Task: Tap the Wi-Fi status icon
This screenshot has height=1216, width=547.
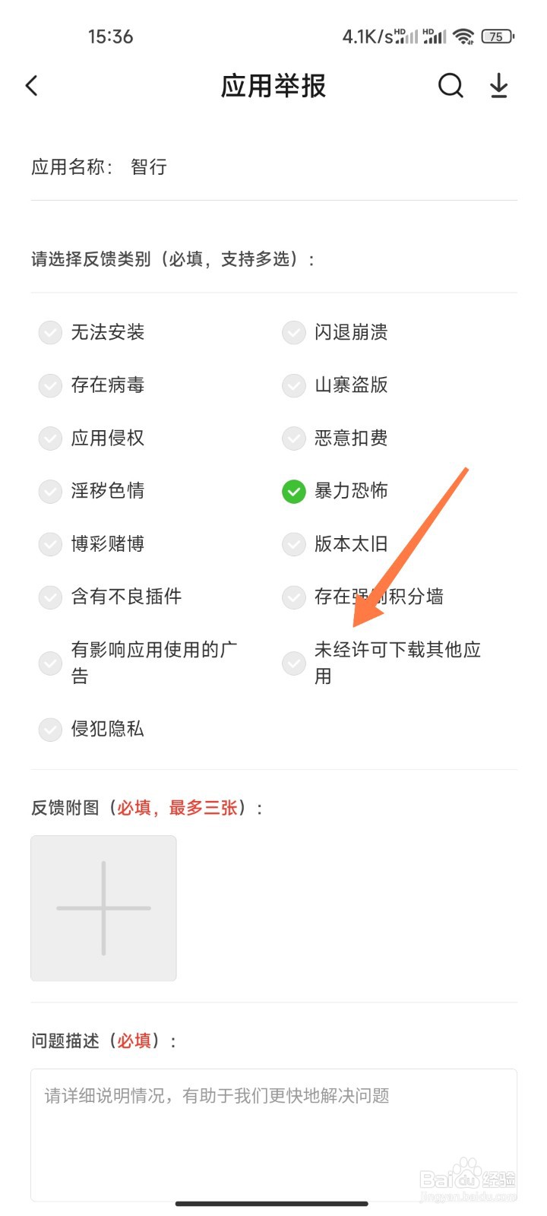Action: pos(463,36)
